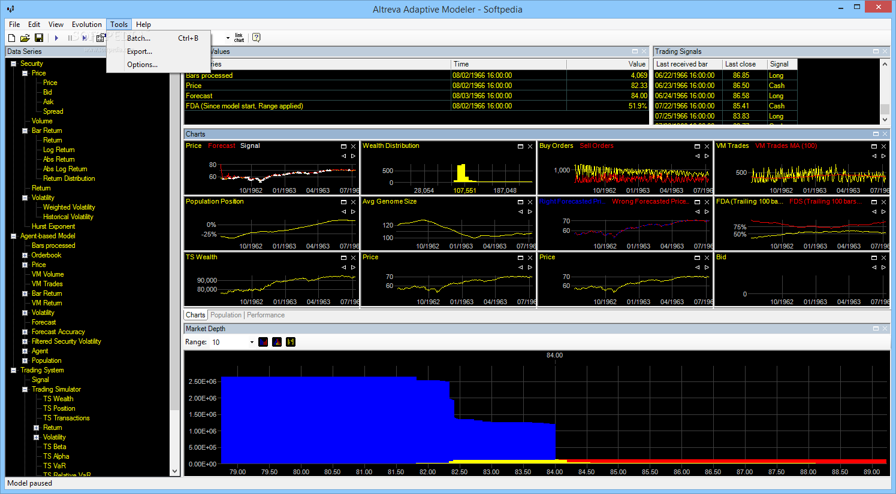Select VM Trades in the Data Series tree
This screenshot has width=896, height=494.
[x=47, y=284]
